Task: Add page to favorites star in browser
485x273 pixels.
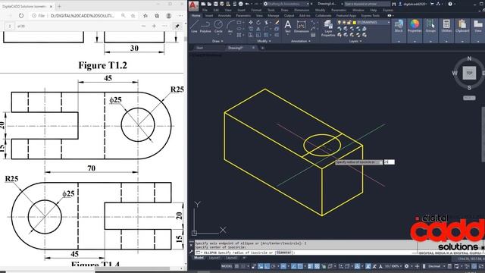Action: (133, 15)
